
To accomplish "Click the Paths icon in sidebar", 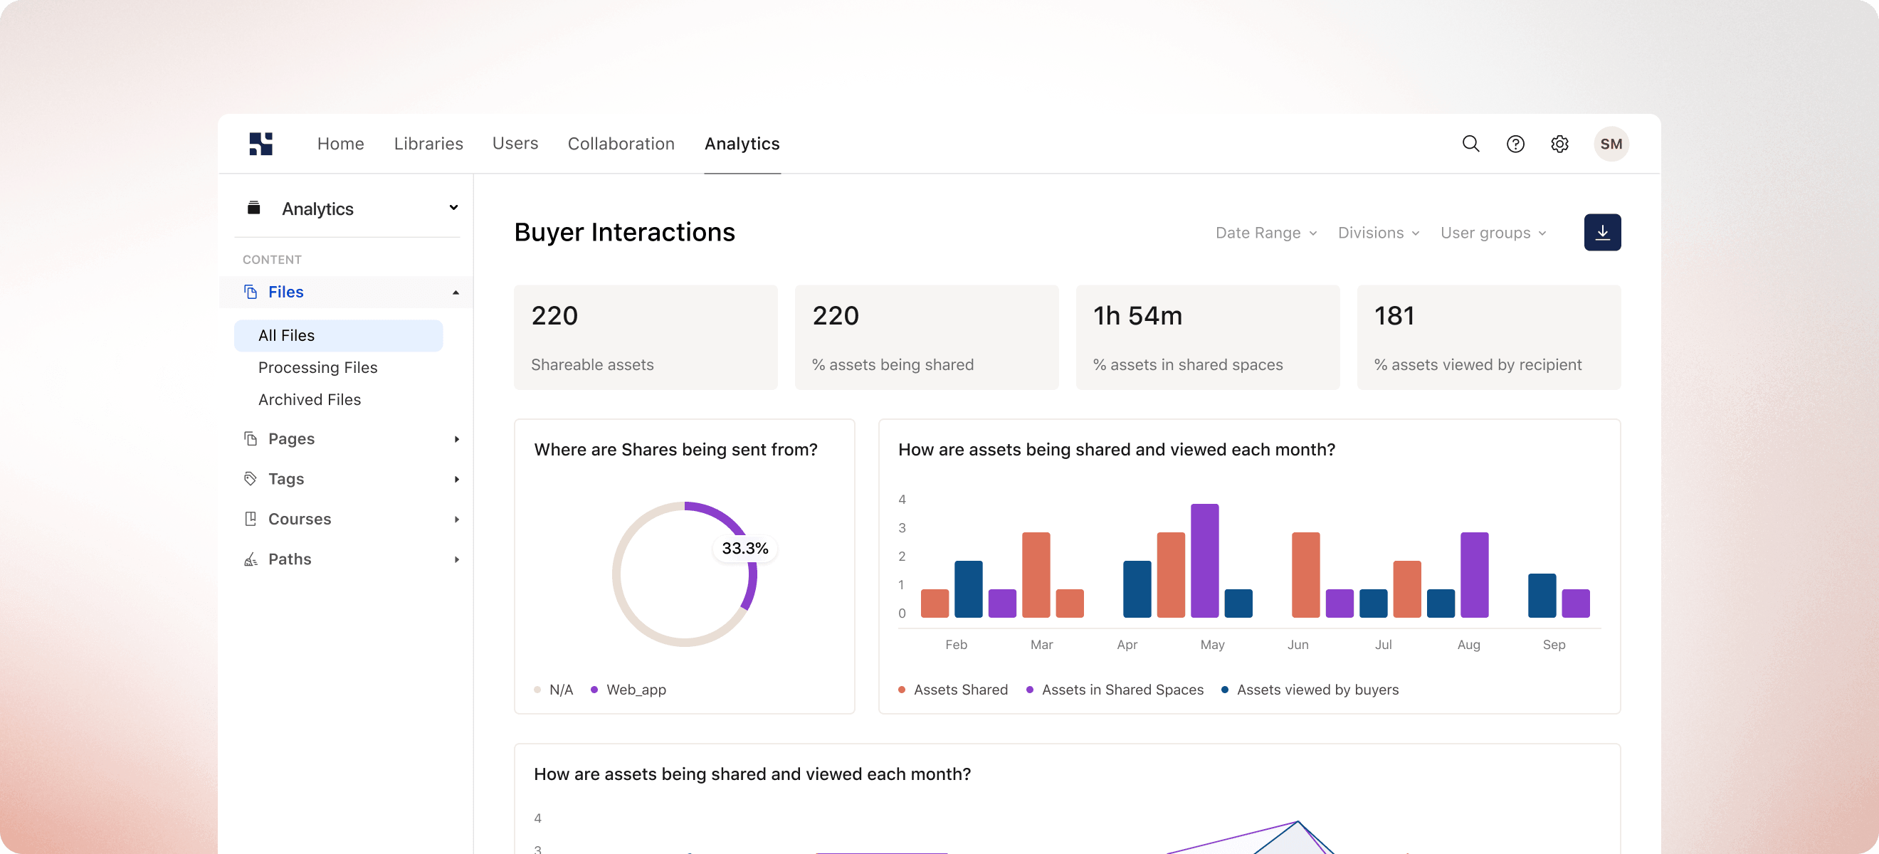I will pyautogui.click(x=251, y=559).
